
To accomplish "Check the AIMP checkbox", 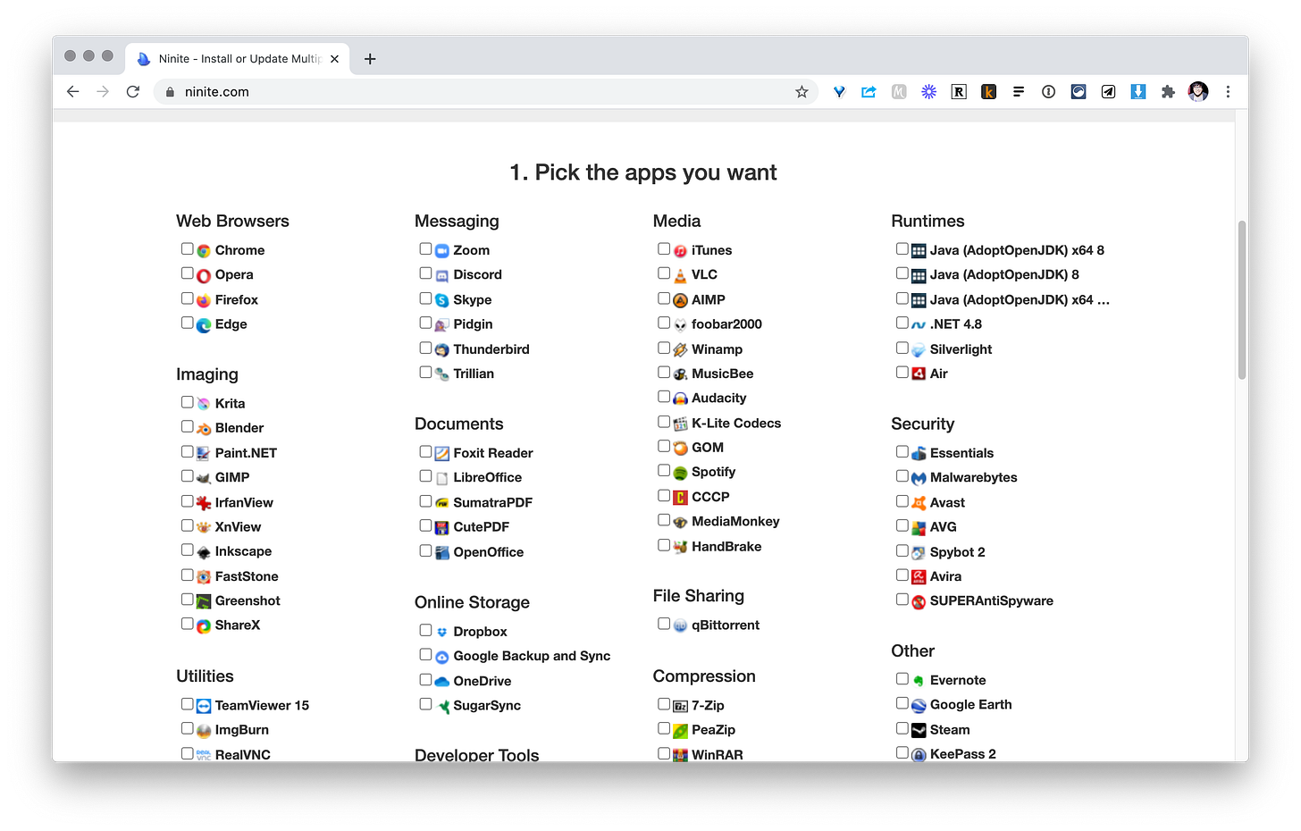I will (x=664, y=298).
